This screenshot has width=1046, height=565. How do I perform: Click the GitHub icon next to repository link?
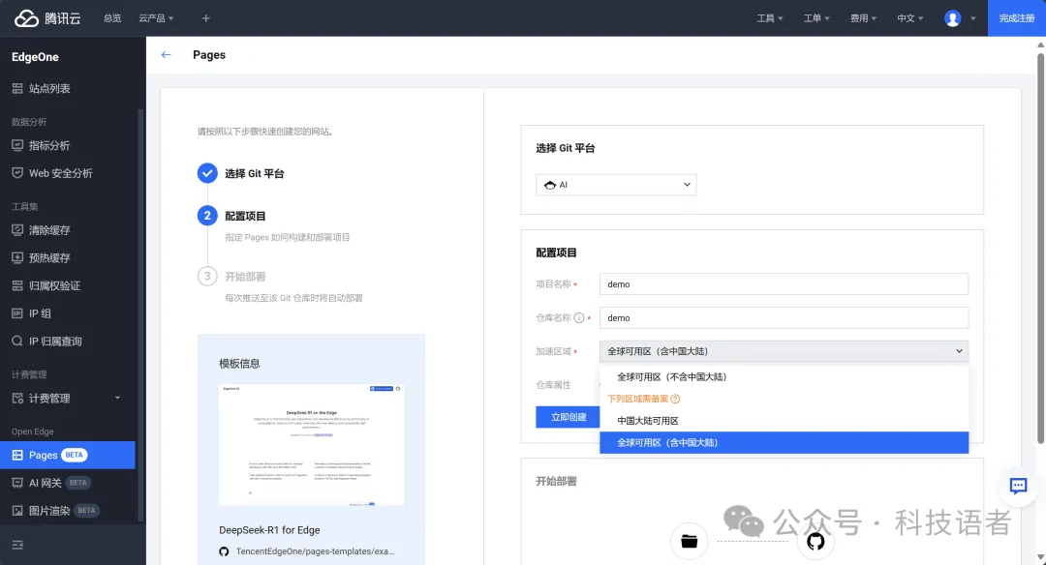(224, 551)
